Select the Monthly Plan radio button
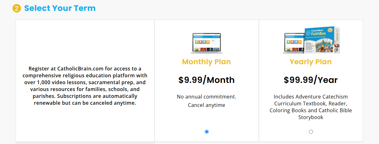The height and width of the screenshot is (144, 379). pos(207,132)
